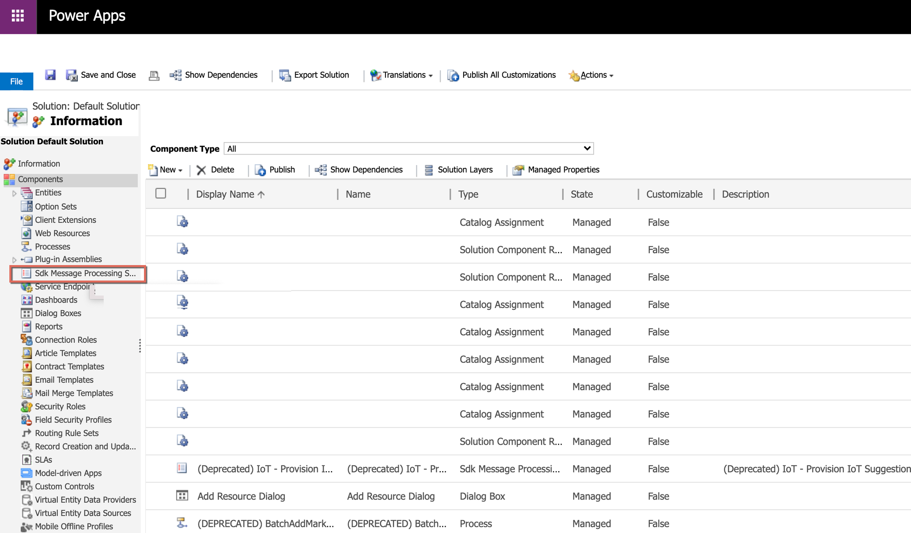Click the Web Resources tree icon
This screenshot has width=911, height=533.
tap(26, 233)
